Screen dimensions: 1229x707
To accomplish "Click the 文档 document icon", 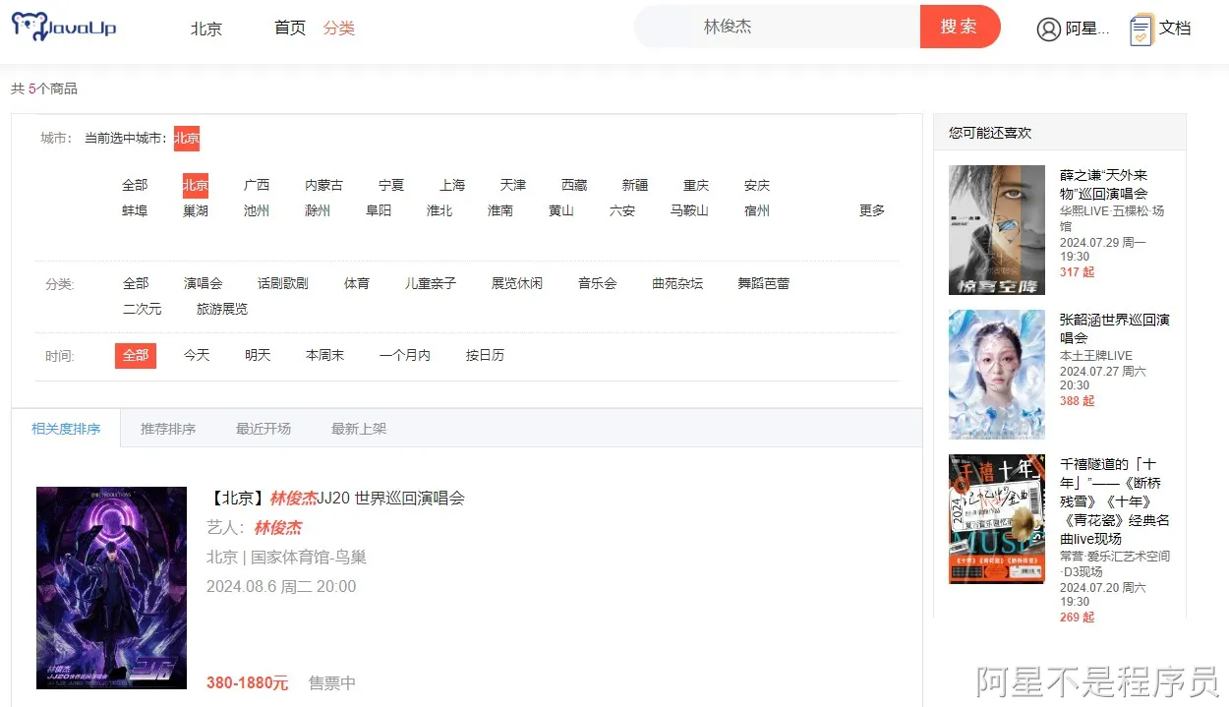I will click(1141, 27).
